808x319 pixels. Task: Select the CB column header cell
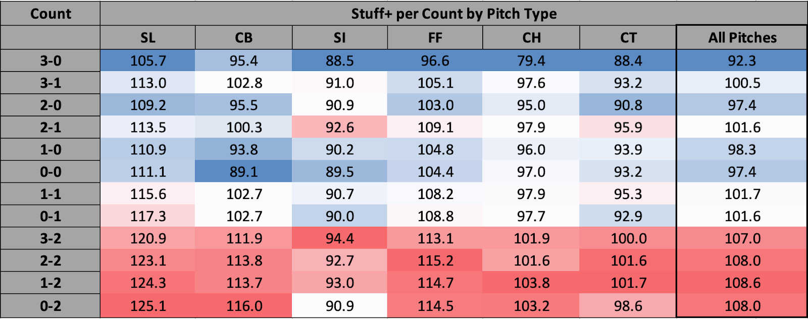[x=243, y=38]
